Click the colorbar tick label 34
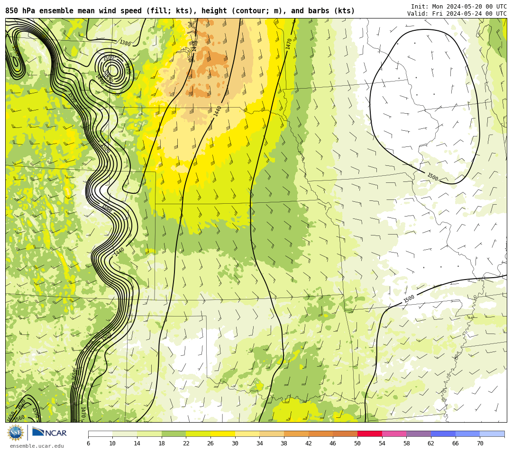Screen dimensions: 512x452 (260, 443)
